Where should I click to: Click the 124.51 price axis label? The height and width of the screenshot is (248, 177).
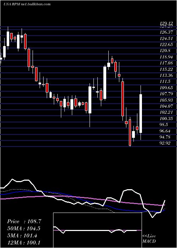166,38
